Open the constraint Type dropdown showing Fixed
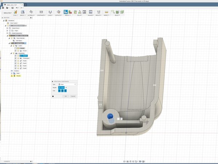Screen dimensions: 218x164 (x=67, y=85)
